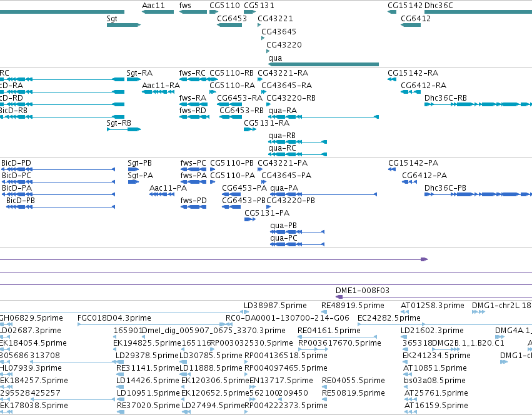The image size is (532, 415).
Task: Click the Sgt-RA transcript label
Action: point(139,73)
